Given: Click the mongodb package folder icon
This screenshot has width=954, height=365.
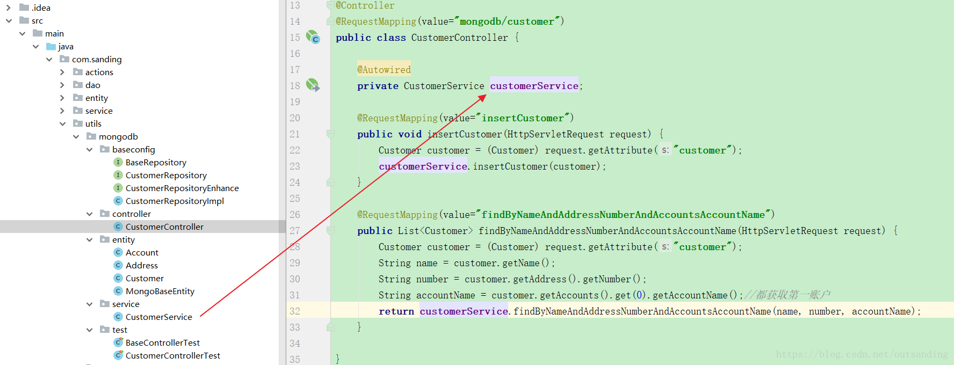Looking at the screenshot, I should [x=91, y=136].
